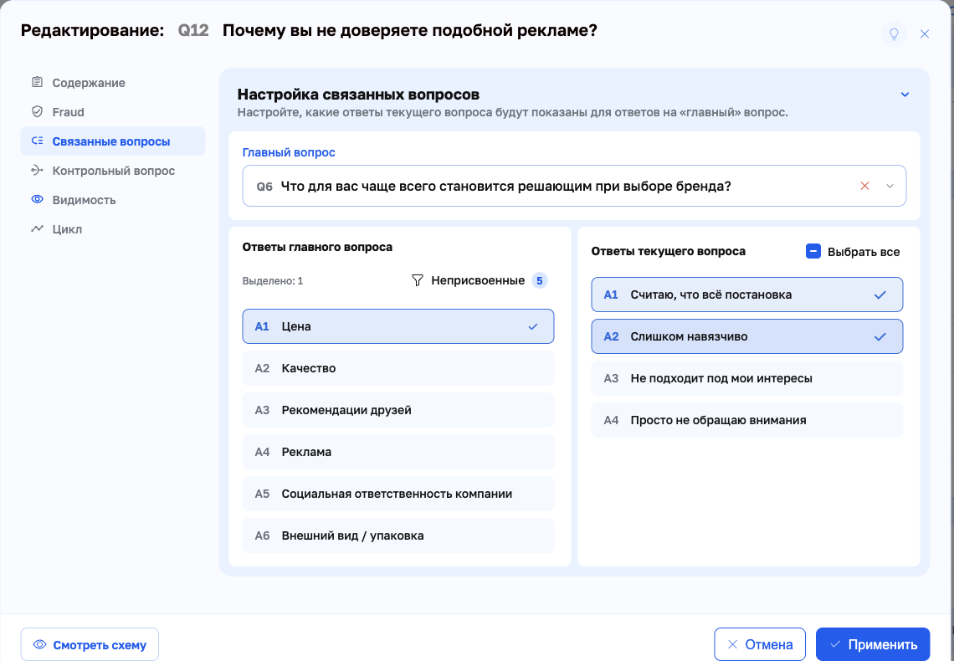Click the Видимость eye icon
This screenshot has width=954, height=661.
point(37,199)
